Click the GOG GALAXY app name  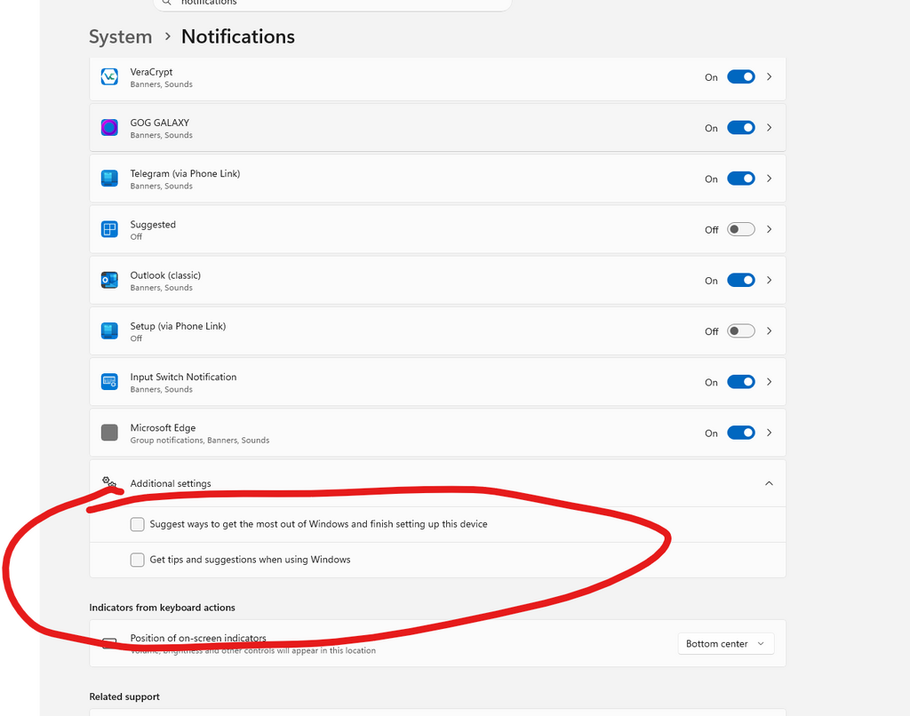click(x=160, y=123)
